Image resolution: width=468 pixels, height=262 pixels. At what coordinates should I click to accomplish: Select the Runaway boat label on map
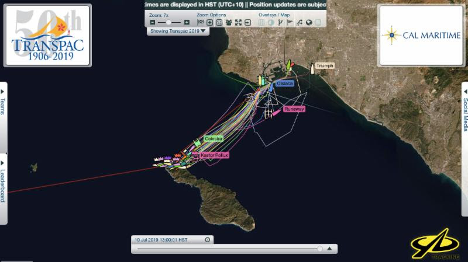pyautogui.click(x=294, y=109)
